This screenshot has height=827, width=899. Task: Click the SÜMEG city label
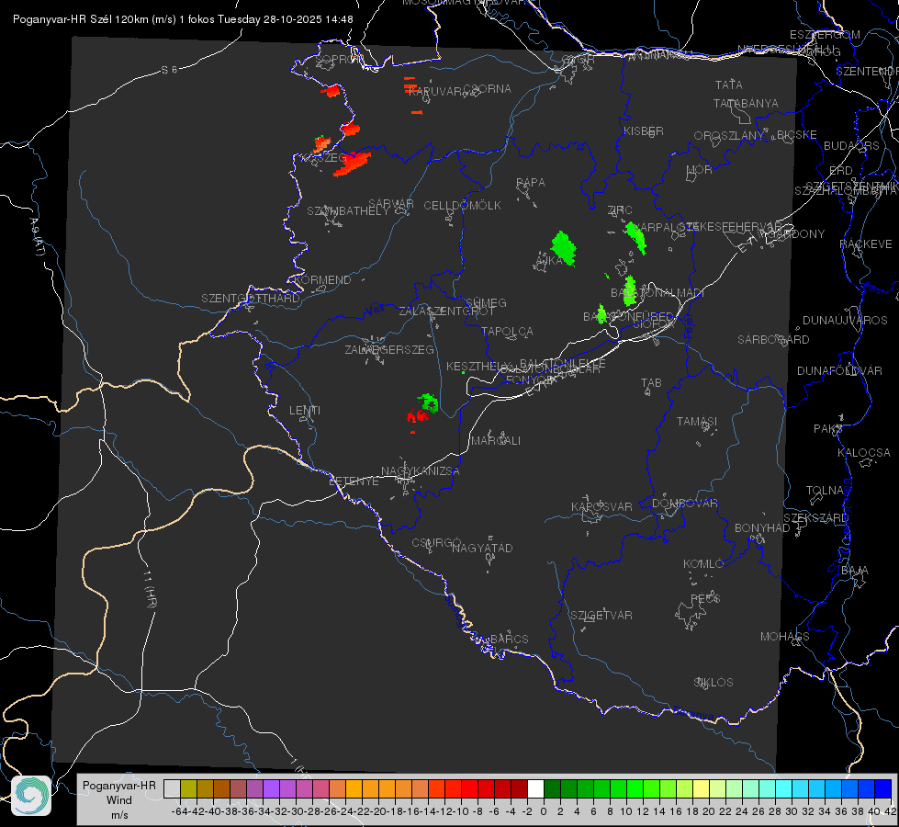click(486, 302)
